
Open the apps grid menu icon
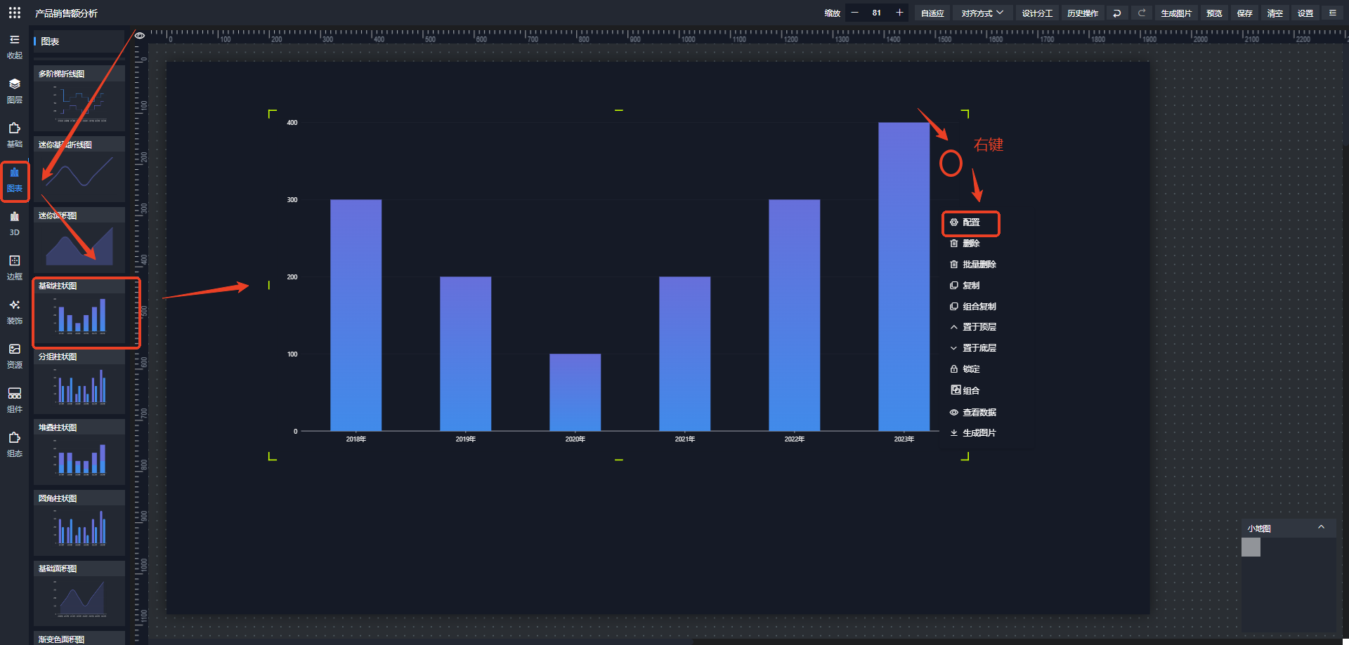point(14,13)
